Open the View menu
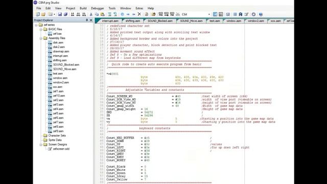Image resolution: width=327 pixels, height=184 pixels. (58, 8)
